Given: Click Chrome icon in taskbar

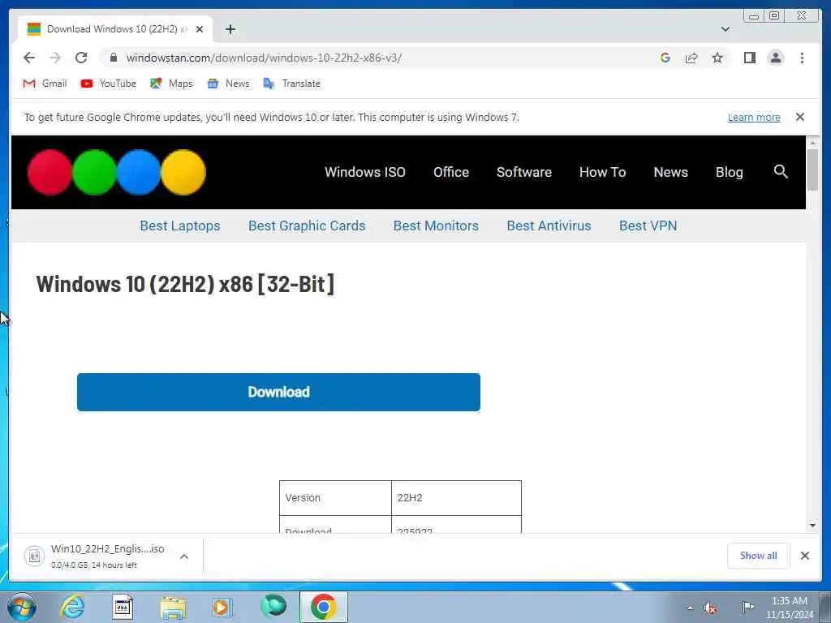Looking at the screenshot, I should [323, 607].
